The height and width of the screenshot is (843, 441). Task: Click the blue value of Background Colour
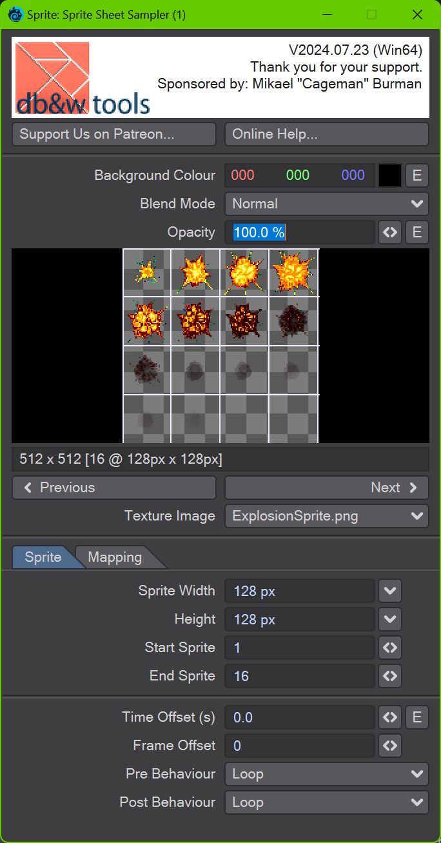pos(353,175)
